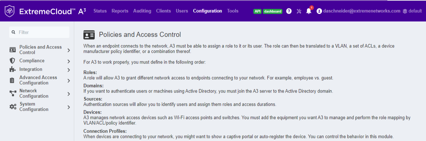
Task: Expand the Compliance section chevron
Action: (69, 61)
